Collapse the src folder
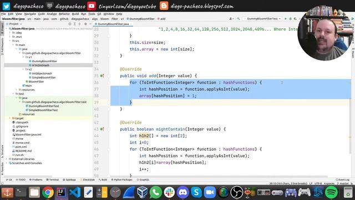The height and width of the screenshot is (200, 355). pos(10,41)
